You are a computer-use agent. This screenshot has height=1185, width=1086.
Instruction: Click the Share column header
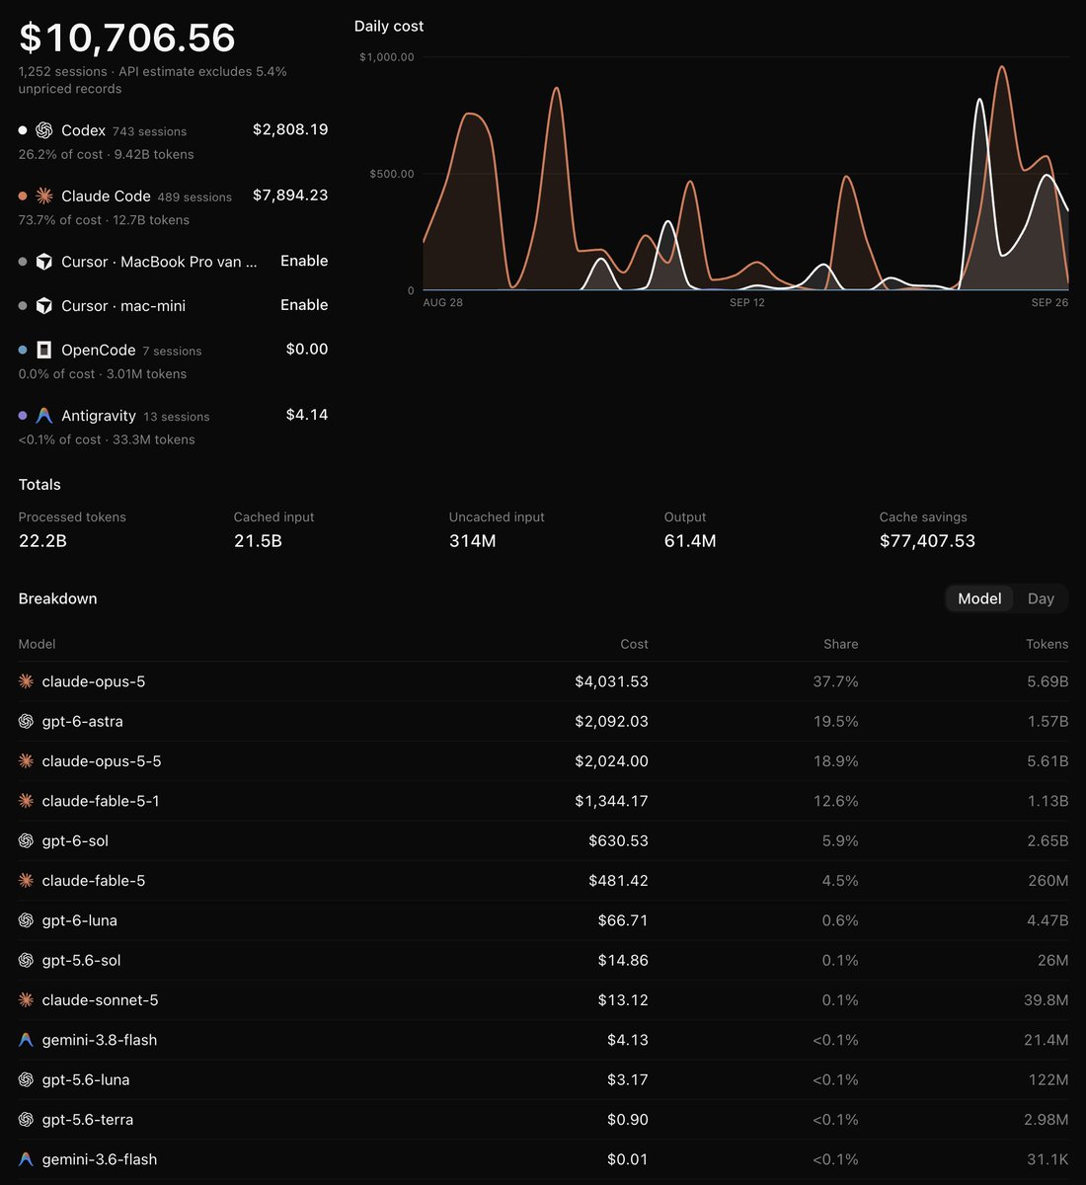click(841, 644)
